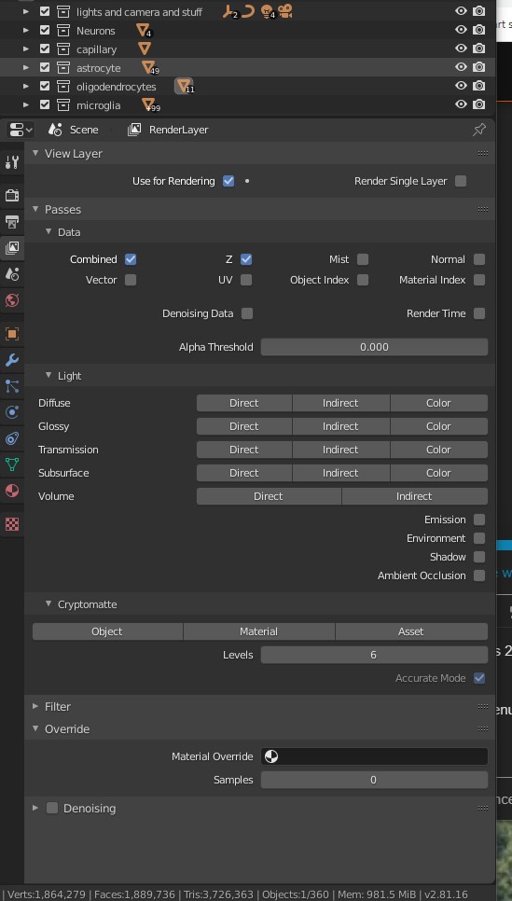Toggle the Denoising panel checkbox
The height and width of the screenshot is (901, 512).
pyautogui.click(x=52, y=808)
